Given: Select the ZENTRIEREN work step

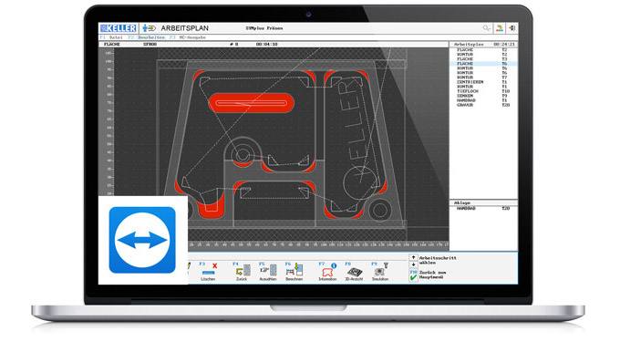Looking at the screenshot, I should [483, 82].
